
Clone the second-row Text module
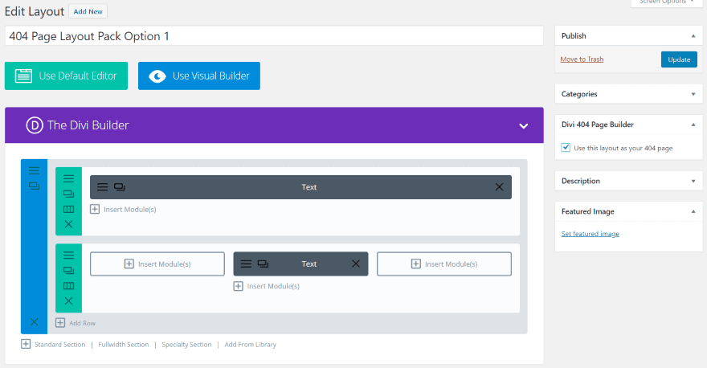(x=263, y=264)
